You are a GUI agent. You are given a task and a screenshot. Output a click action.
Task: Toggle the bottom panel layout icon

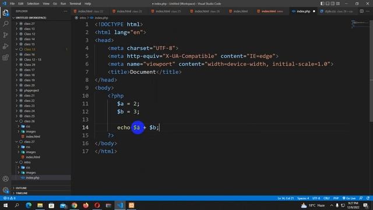click(x=328, y=3)
